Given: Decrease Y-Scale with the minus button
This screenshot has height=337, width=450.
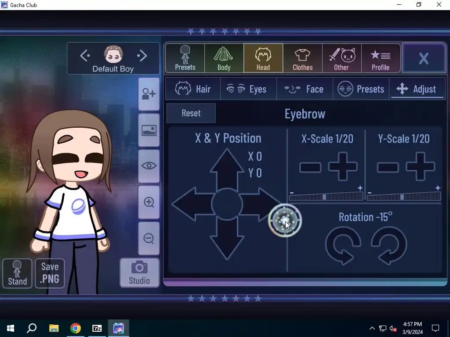Looking at the screenshot, I should click(388, 167).
